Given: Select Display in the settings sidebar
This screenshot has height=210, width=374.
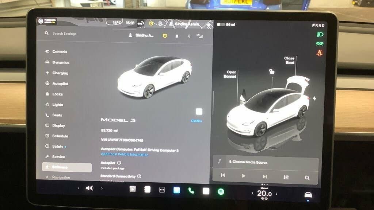Looking at the screenshot, I should tap(55, 125).
